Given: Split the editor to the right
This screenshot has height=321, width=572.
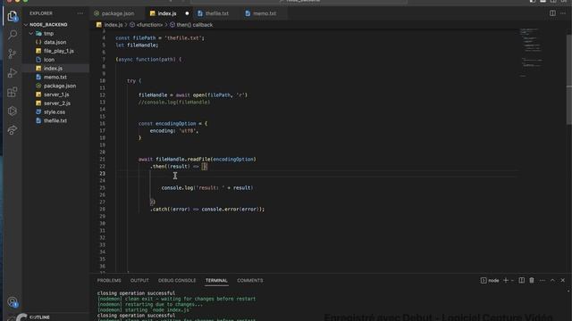Looking at the screenshot, I should [x=552, y=13].
